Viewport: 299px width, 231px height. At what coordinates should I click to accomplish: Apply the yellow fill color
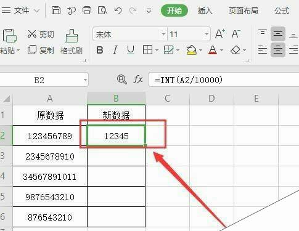191,50
